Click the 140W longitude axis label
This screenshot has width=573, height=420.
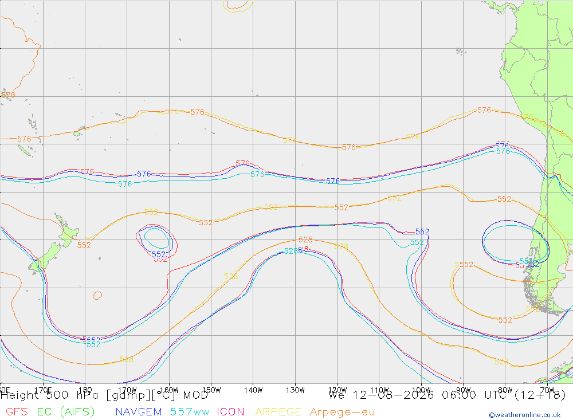253,390
